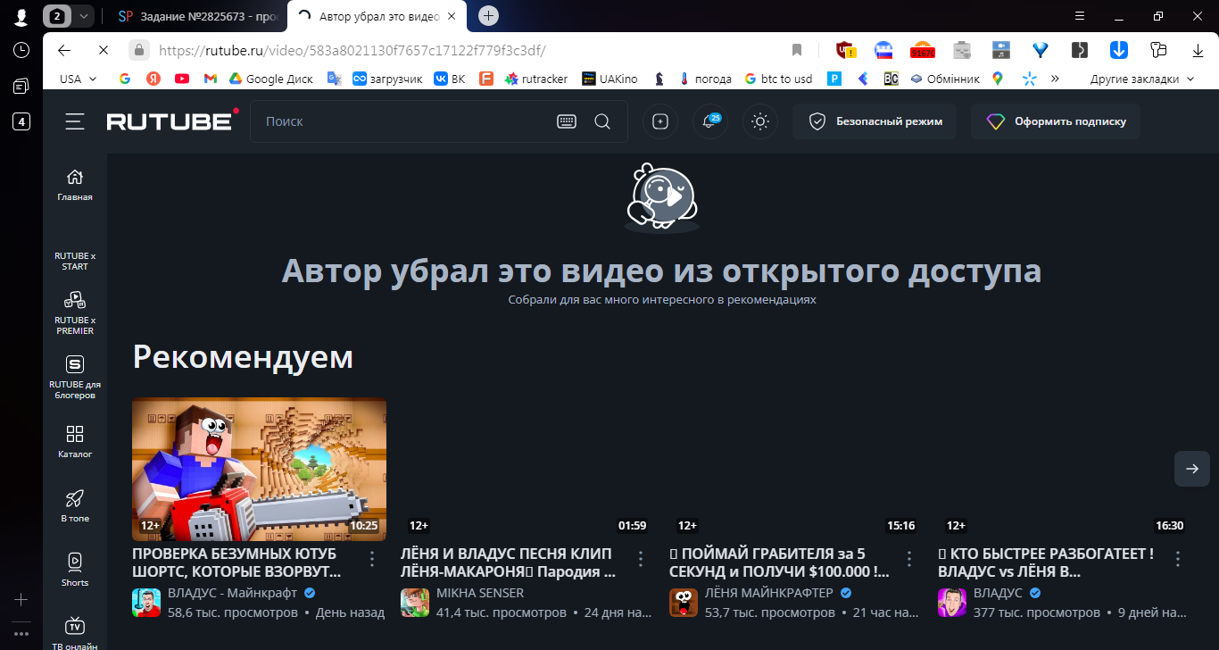This screenshot has height=650, width=1219.
Task: Open the загрузчик bookmark
Action: click(x=387, y=79)
